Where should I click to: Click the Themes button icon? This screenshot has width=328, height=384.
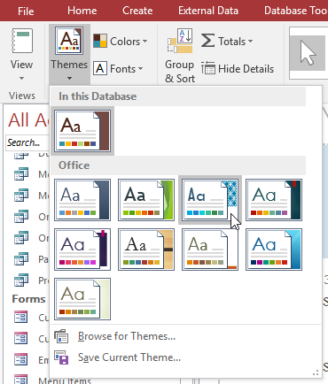69,41
